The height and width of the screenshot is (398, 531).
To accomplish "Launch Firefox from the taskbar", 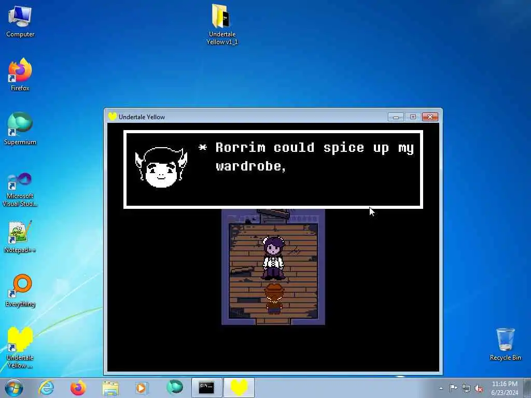I will click(x=78, y=388).
